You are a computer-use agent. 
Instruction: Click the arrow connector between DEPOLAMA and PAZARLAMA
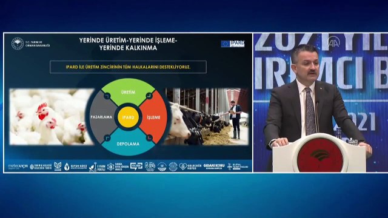point(107,137)
